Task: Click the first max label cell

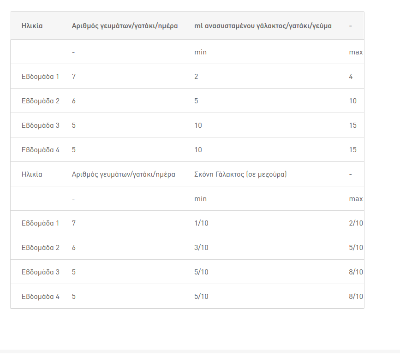Action: (356, 52)
